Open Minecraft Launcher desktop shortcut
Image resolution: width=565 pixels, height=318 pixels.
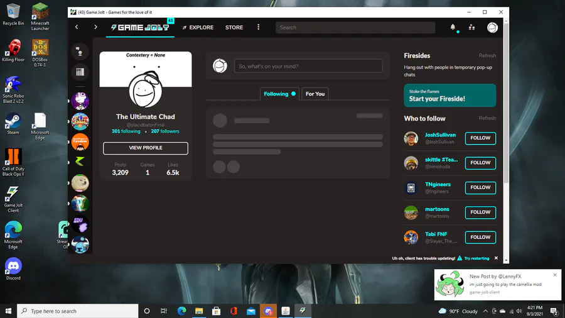click(40, 16)
